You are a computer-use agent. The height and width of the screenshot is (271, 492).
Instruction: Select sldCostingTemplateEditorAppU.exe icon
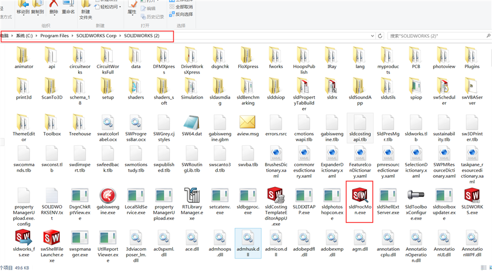tap(276, 196)
